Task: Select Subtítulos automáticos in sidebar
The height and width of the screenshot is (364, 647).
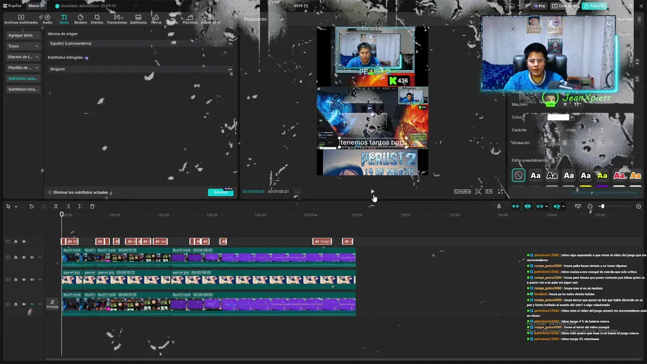Action: 23,78
